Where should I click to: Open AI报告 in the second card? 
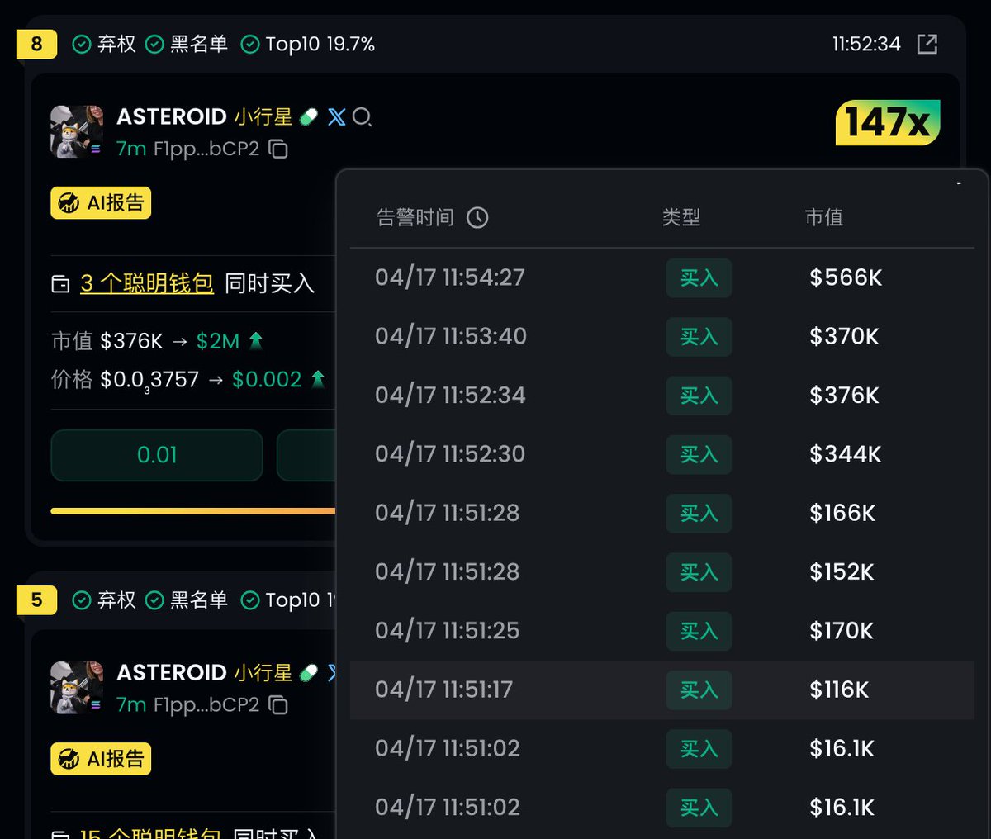pyautogui.click(x=101, y=758)
